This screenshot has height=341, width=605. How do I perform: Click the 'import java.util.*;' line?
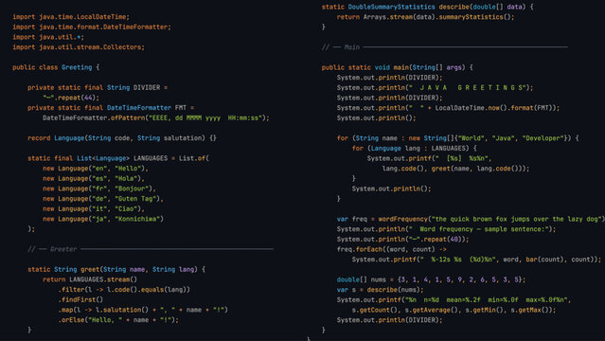pyautogui.click(x=48, y=37)
